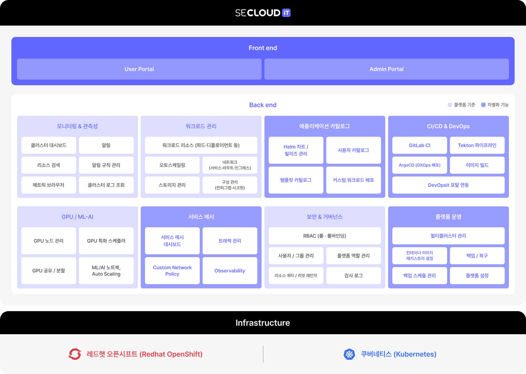Click the 워크로드 리소스 card
Screen dimensions: 526x374
pyautogui.click(x=201, y=145)
